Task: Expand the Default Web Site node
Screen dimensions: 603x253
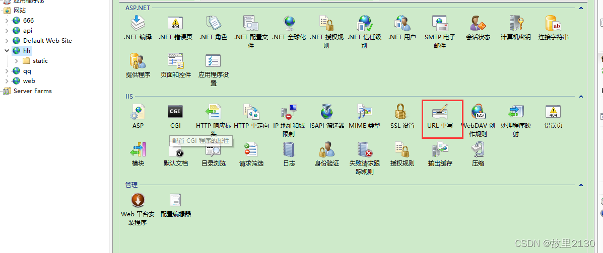Action: (x=7, y=40)
